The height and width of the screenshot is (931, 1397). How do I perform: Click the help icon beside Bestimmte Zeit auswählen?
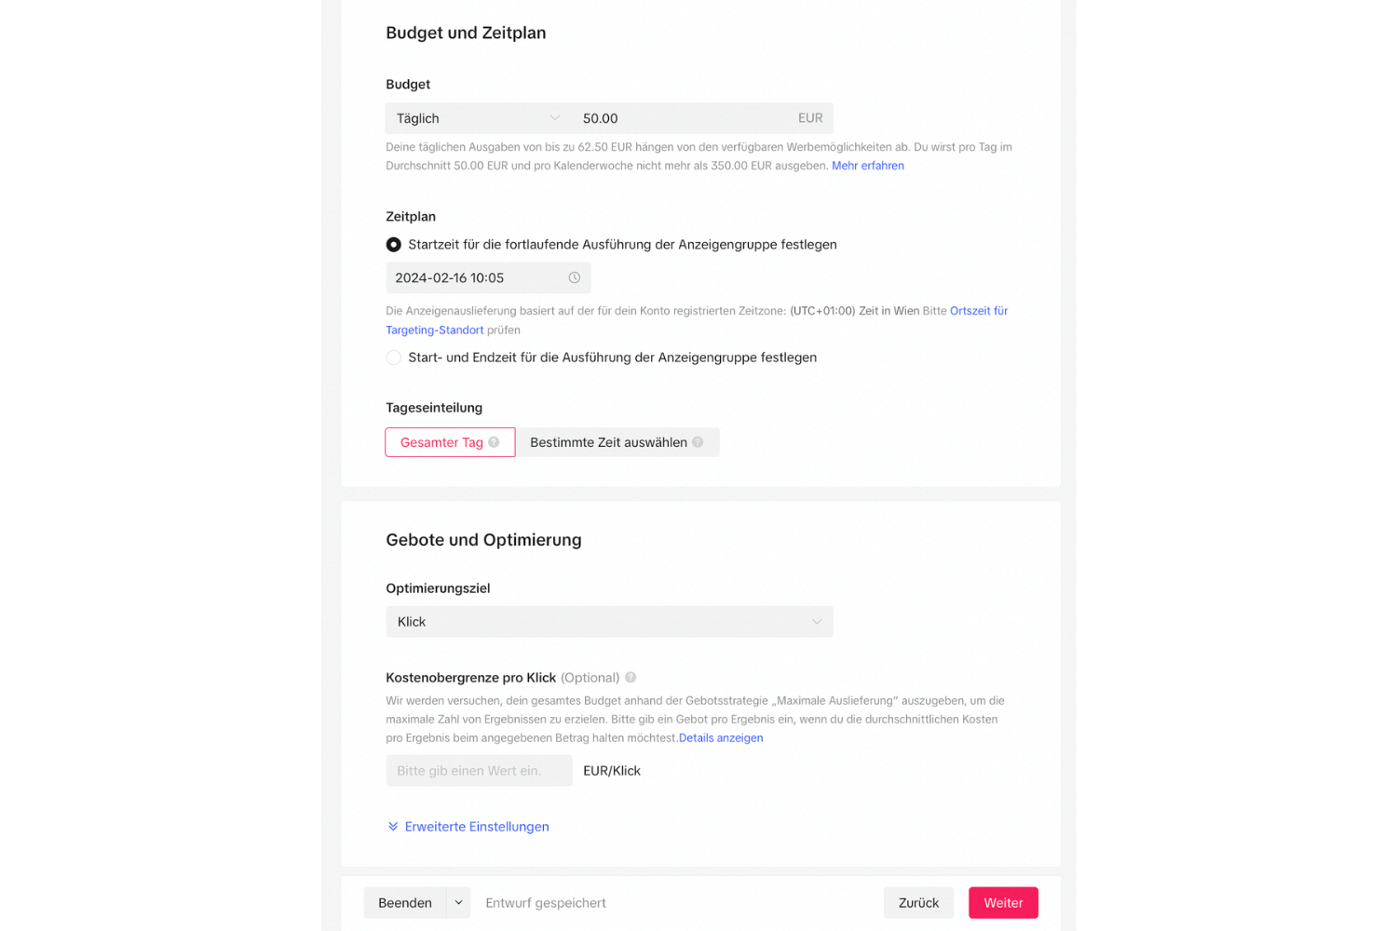(698, 442)
